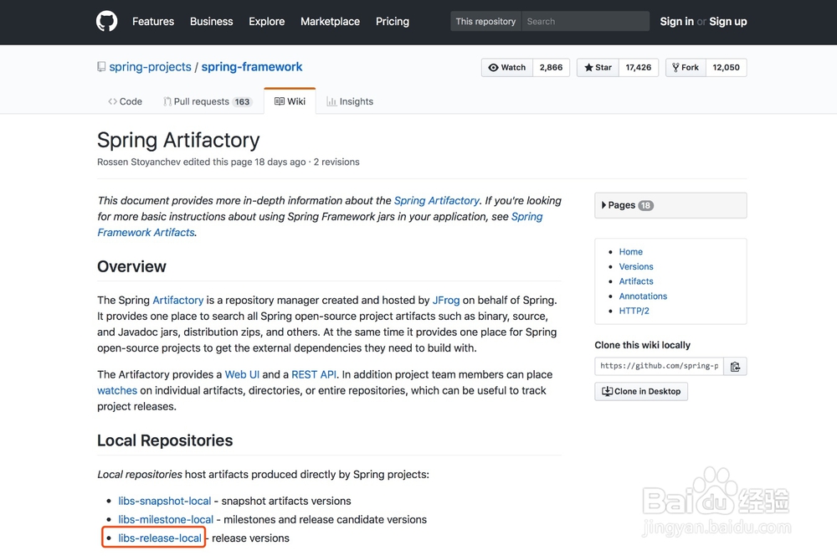This screenshot has width=837, height=556.
Task: Open libs-milestone-local repository link
Action: click(166, 519)
